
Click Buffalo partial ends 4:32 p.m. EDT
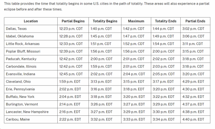click(193, 97)
